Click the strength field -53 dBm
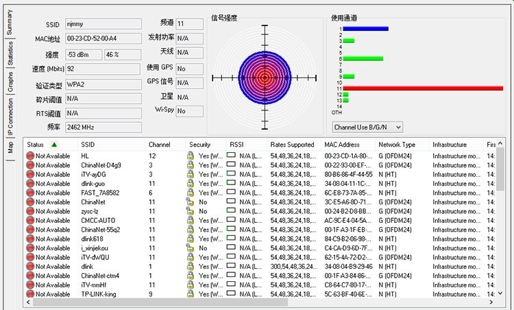Image resolution: width=514 pixels, height=310 pixels. click(x=84, y=55)
